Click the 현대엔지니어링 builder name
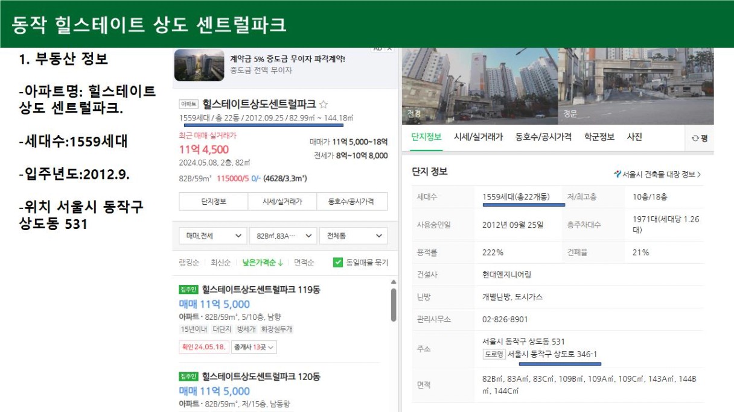Viewport: 734px width, 412px height. (x=506, y=275)
